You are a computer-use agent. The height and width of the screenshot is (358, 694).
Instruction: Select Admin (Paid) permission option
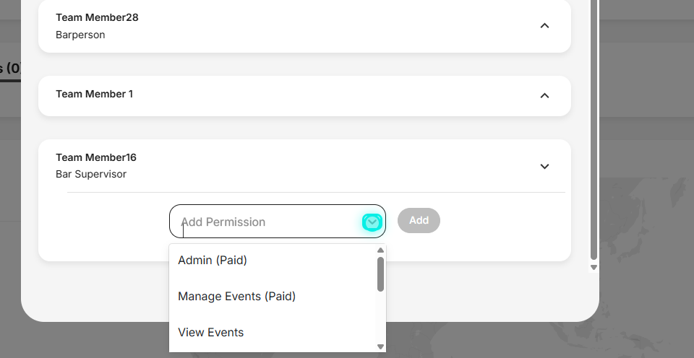(x=213, y=261)
